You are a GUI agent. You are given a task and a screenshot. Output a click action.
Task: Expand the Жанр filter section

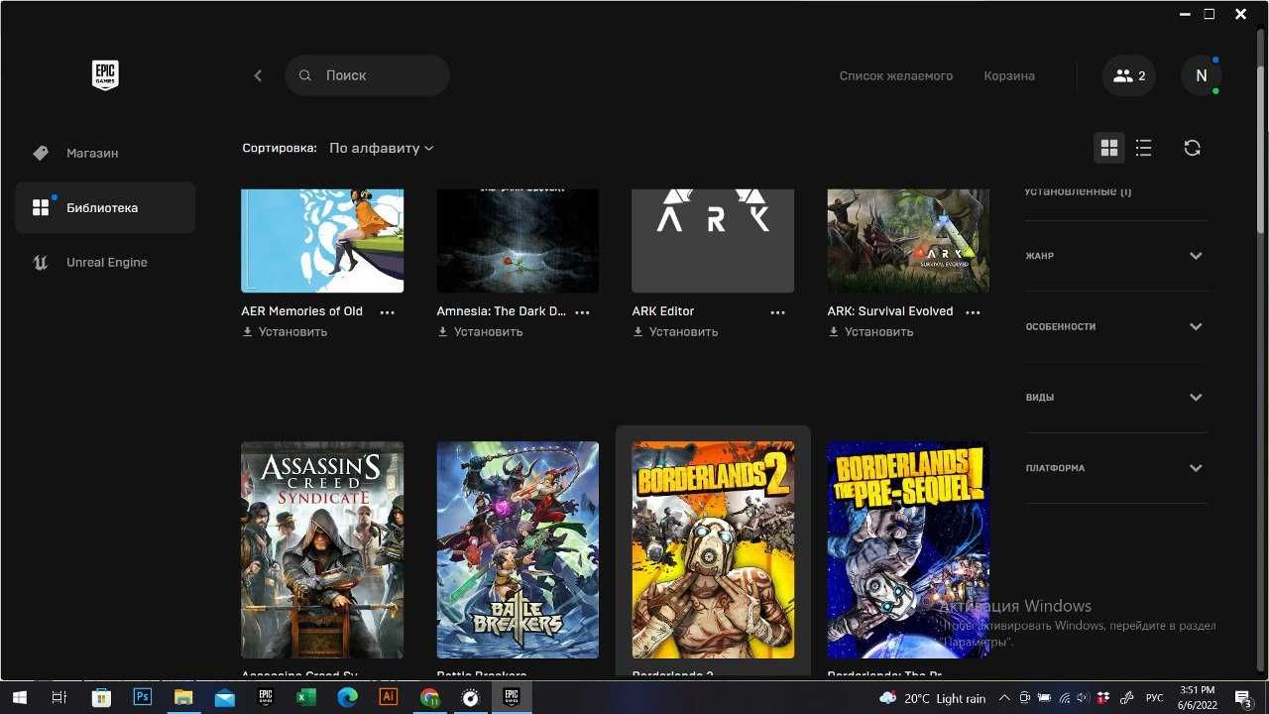[x=1115, y=256]
